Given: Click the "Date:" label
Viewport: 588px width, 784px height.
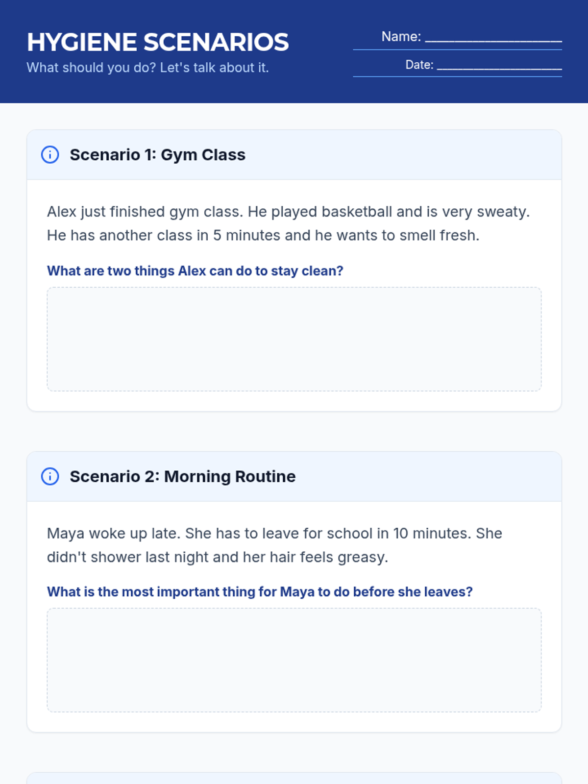Looking at the screenshot, I should (x=419, y=65).
